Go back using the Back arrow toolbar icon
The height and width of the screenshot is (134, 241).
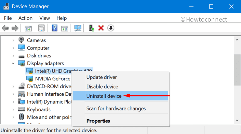[x=5, y=28]
